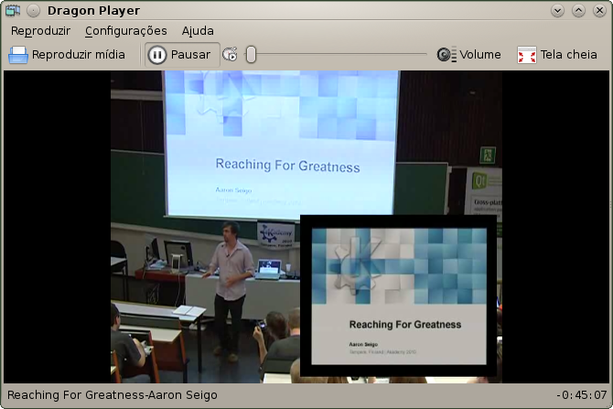Toggle the Volume control
Screen dimensions: 613x409
click(468, 55)
